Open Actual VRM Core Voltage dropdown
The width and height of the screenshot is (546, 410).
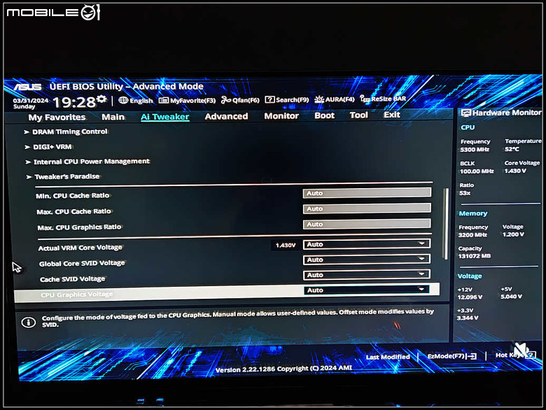(367, 244)
